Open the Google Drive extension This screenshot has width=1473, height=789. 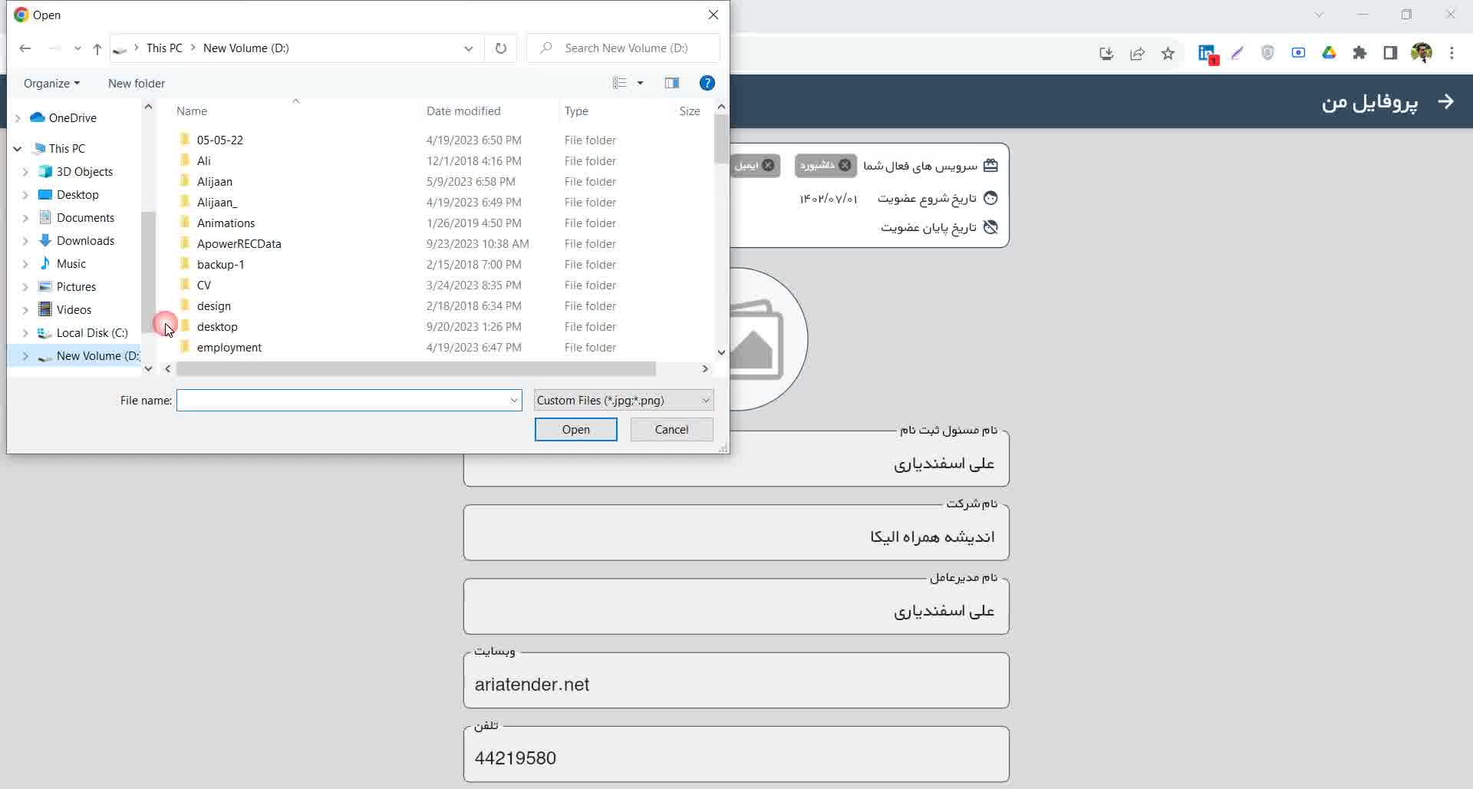point(1329,53)
